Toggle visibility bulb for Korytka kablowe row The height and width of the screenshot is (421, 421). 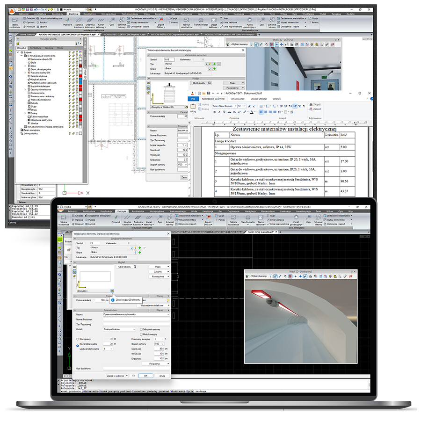click(x=70, y=80)
